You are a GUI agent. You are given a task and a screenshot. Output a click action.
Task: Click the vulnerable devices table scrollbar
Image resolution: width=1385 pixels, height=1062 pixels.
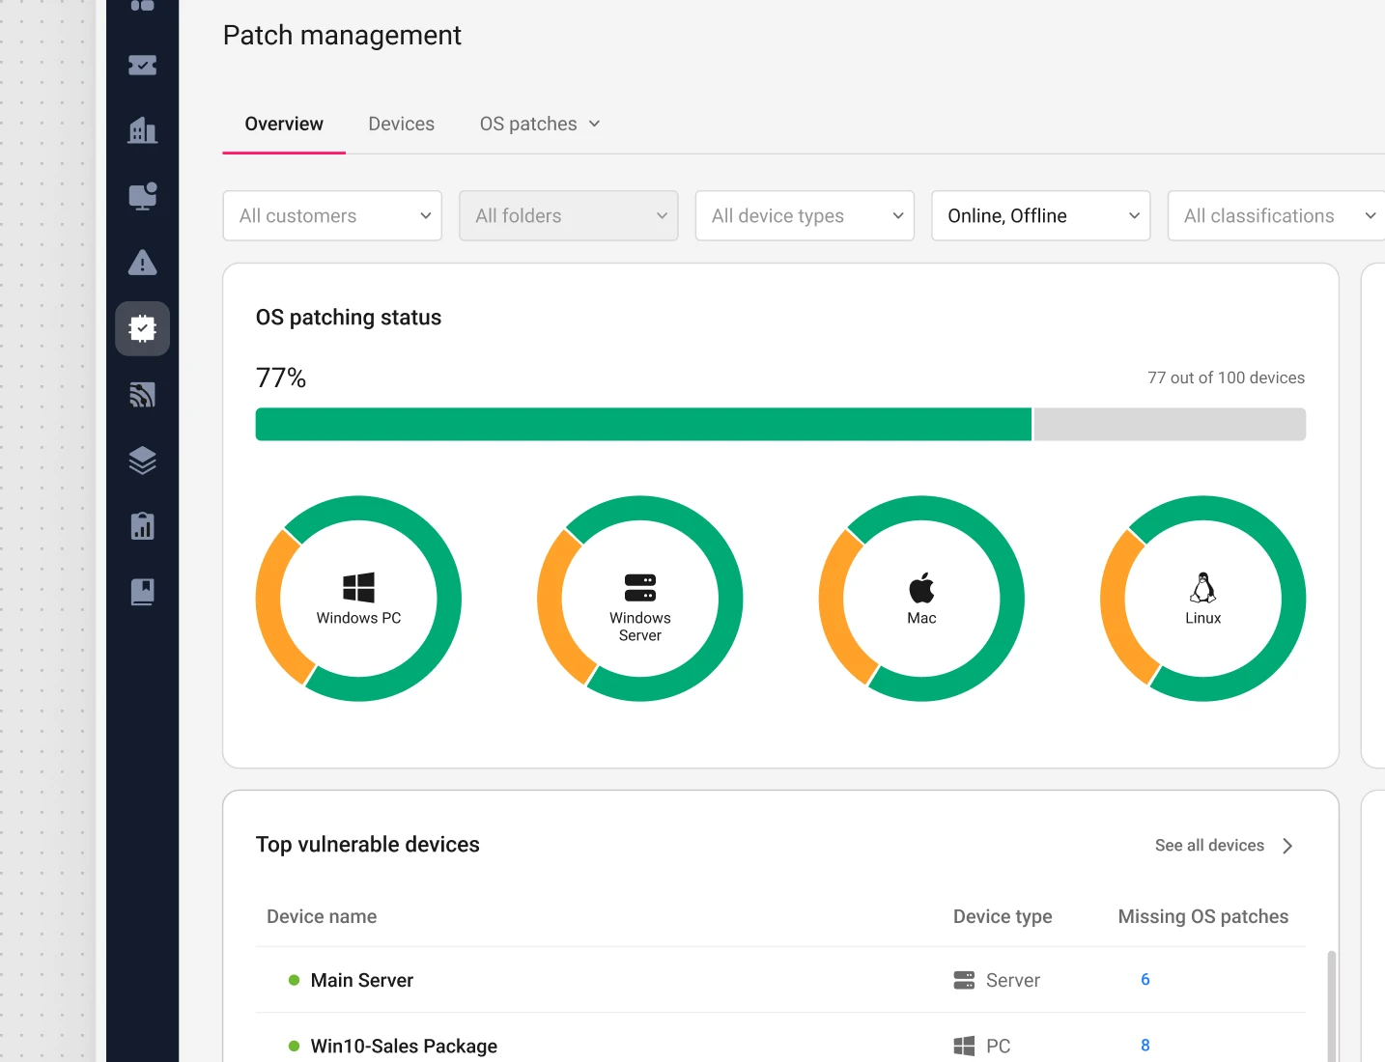[x=1332, y=1006]
